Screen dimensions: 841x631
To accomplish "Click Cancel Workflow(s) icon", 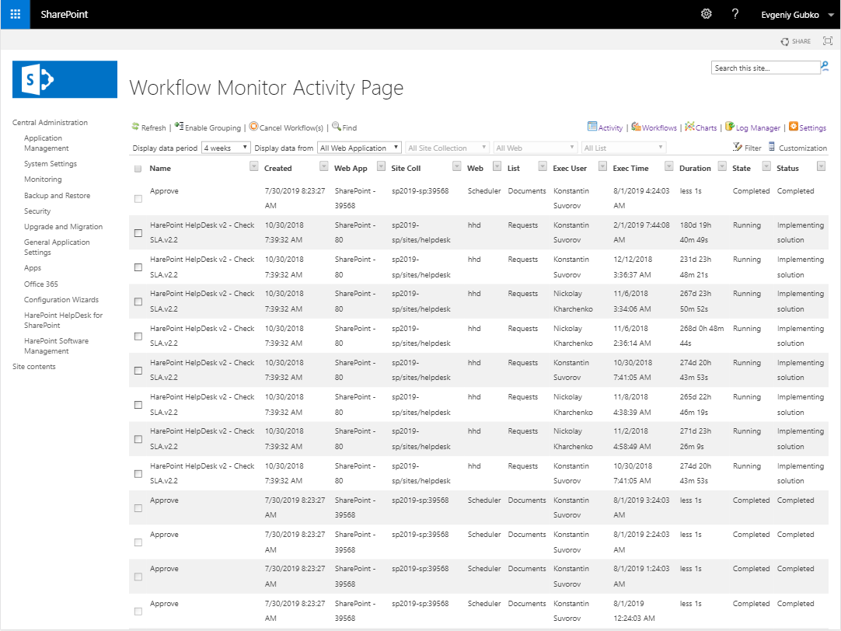I will [x=253, y=127].
